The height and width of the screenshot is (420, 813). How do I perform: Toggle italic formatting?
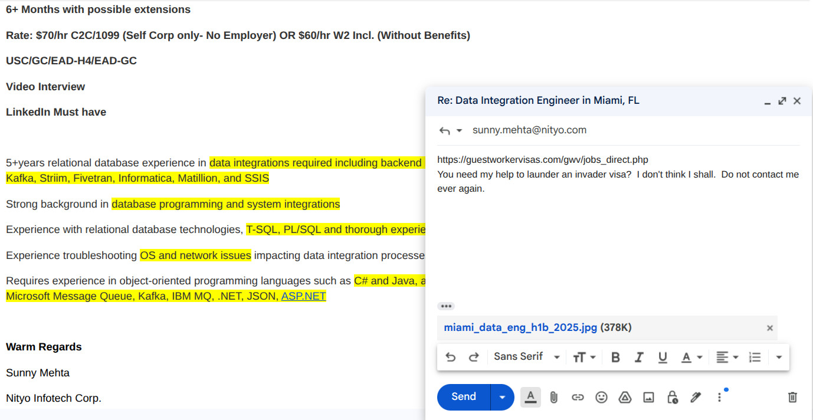[639, 357]
